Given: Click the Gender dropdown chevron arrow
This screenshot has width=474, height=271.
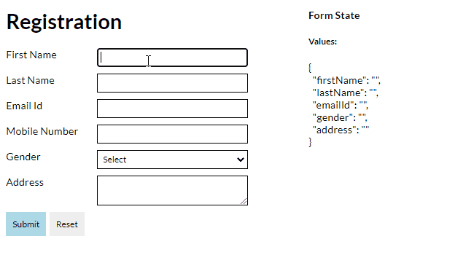Looking at the screenshot, I should [241, 160].
